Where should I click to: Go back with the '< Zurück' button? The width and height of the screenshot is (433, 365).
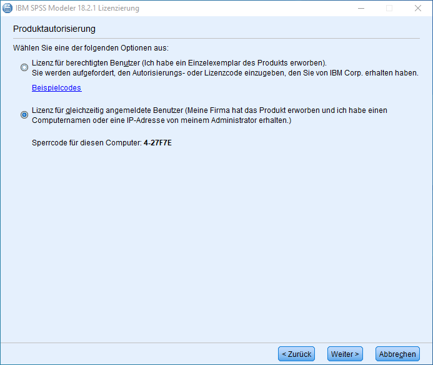(296, 354)
